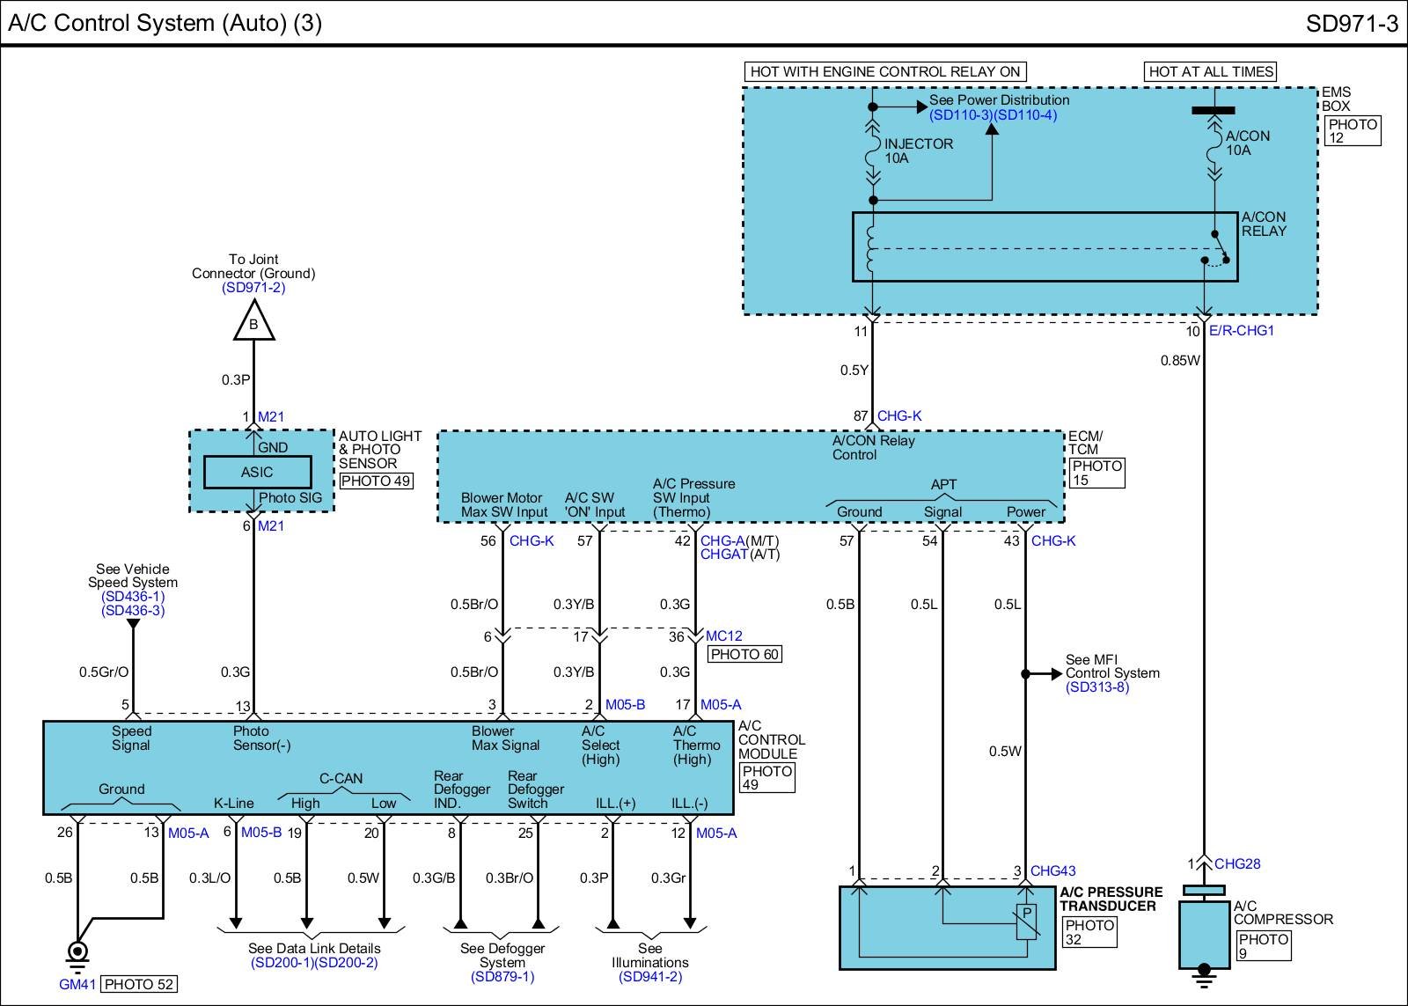The image size is (1408, 1006).
Task: View PHOTO 15 for the ECM/TCM
Action: coord(1096,473)
